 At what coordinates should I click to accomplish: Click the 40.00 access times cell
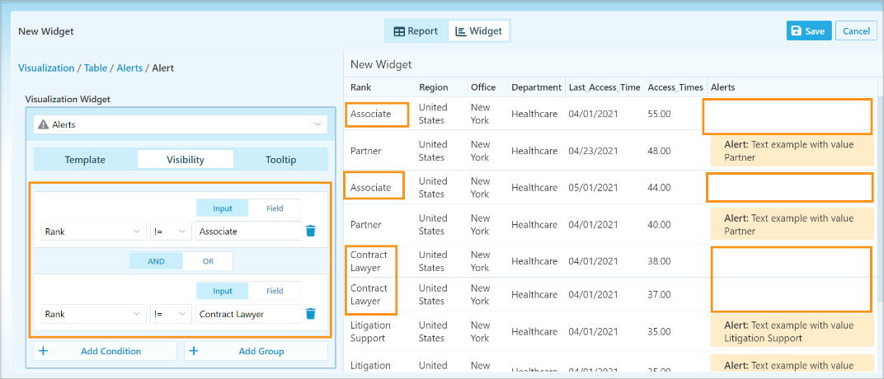[659, 225]
